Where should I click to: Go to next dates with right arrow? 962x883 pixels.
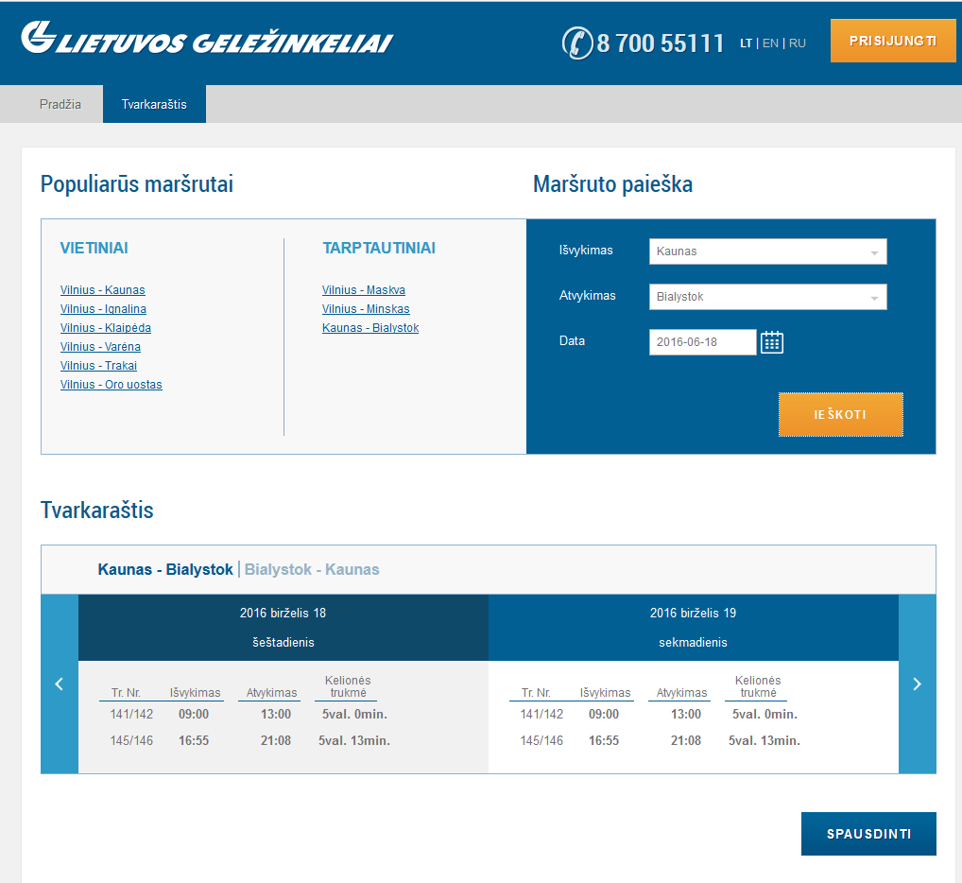click(x=917, y=684)
